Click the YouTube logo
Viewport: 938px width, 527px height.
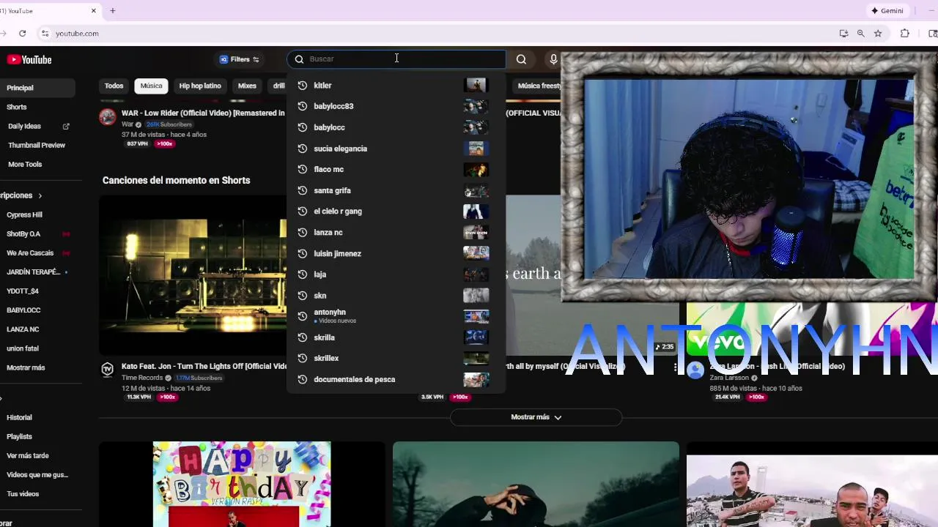[x=29, y=59]
